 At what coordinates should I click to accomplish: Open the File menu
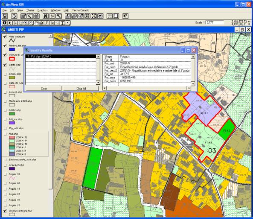(4, 10)
